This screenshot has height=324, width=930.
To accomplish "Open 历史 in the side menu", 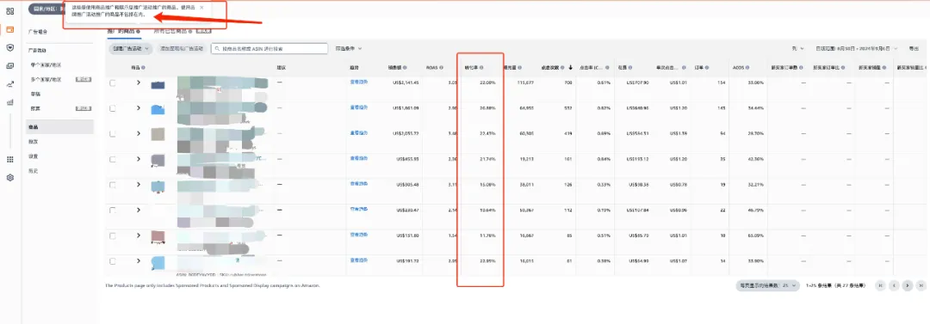I will pyautogui.click(x=33, y=170).
